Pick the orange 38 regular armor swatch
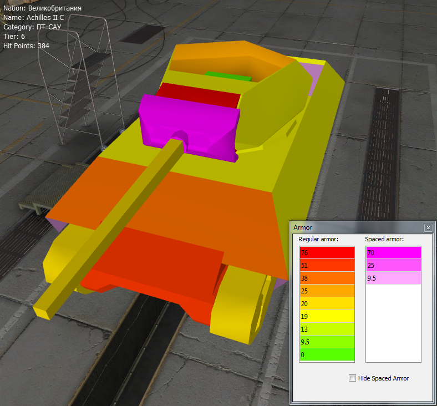Image resolution: width=437 pixels, height=406 pixels. tap(327, 278)
